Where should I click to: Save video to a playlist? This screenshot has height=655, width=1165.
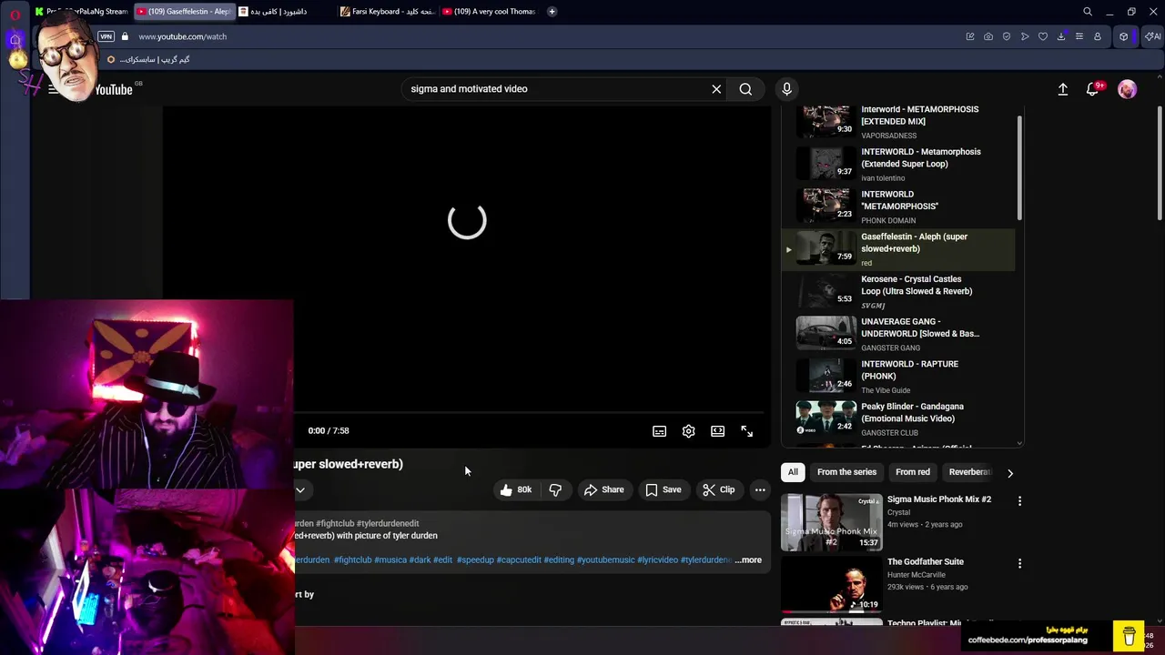pos(664,489)
